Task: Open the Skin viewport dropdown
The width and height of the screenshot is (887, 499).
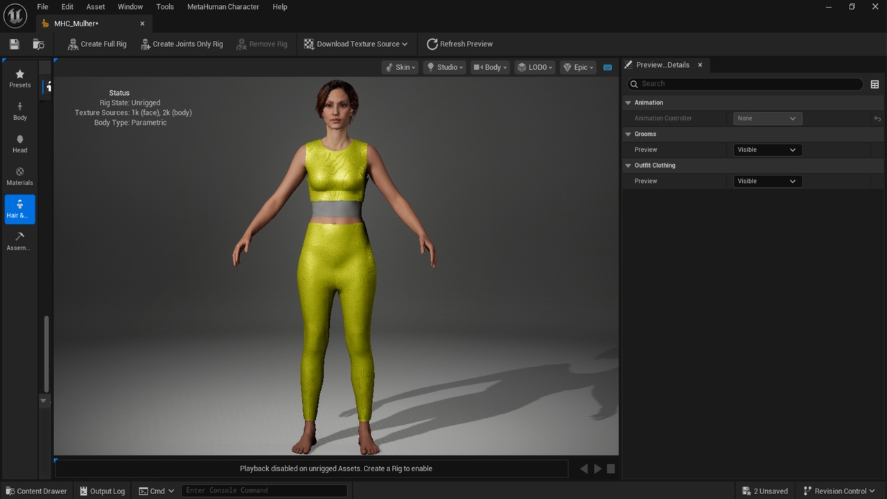Action: 400,67
